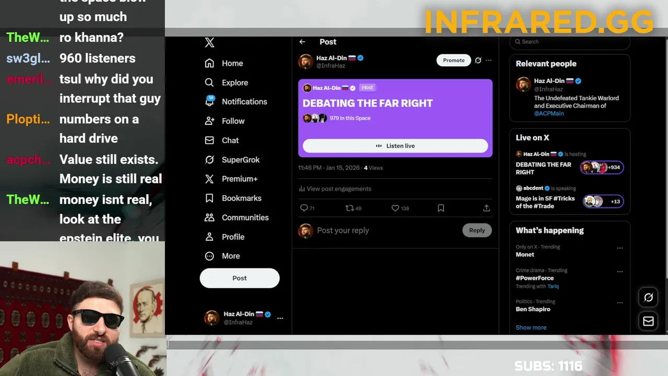Click the +934 listeners badge
Viewport: 668px width, 376px height.
coord(602,168)
